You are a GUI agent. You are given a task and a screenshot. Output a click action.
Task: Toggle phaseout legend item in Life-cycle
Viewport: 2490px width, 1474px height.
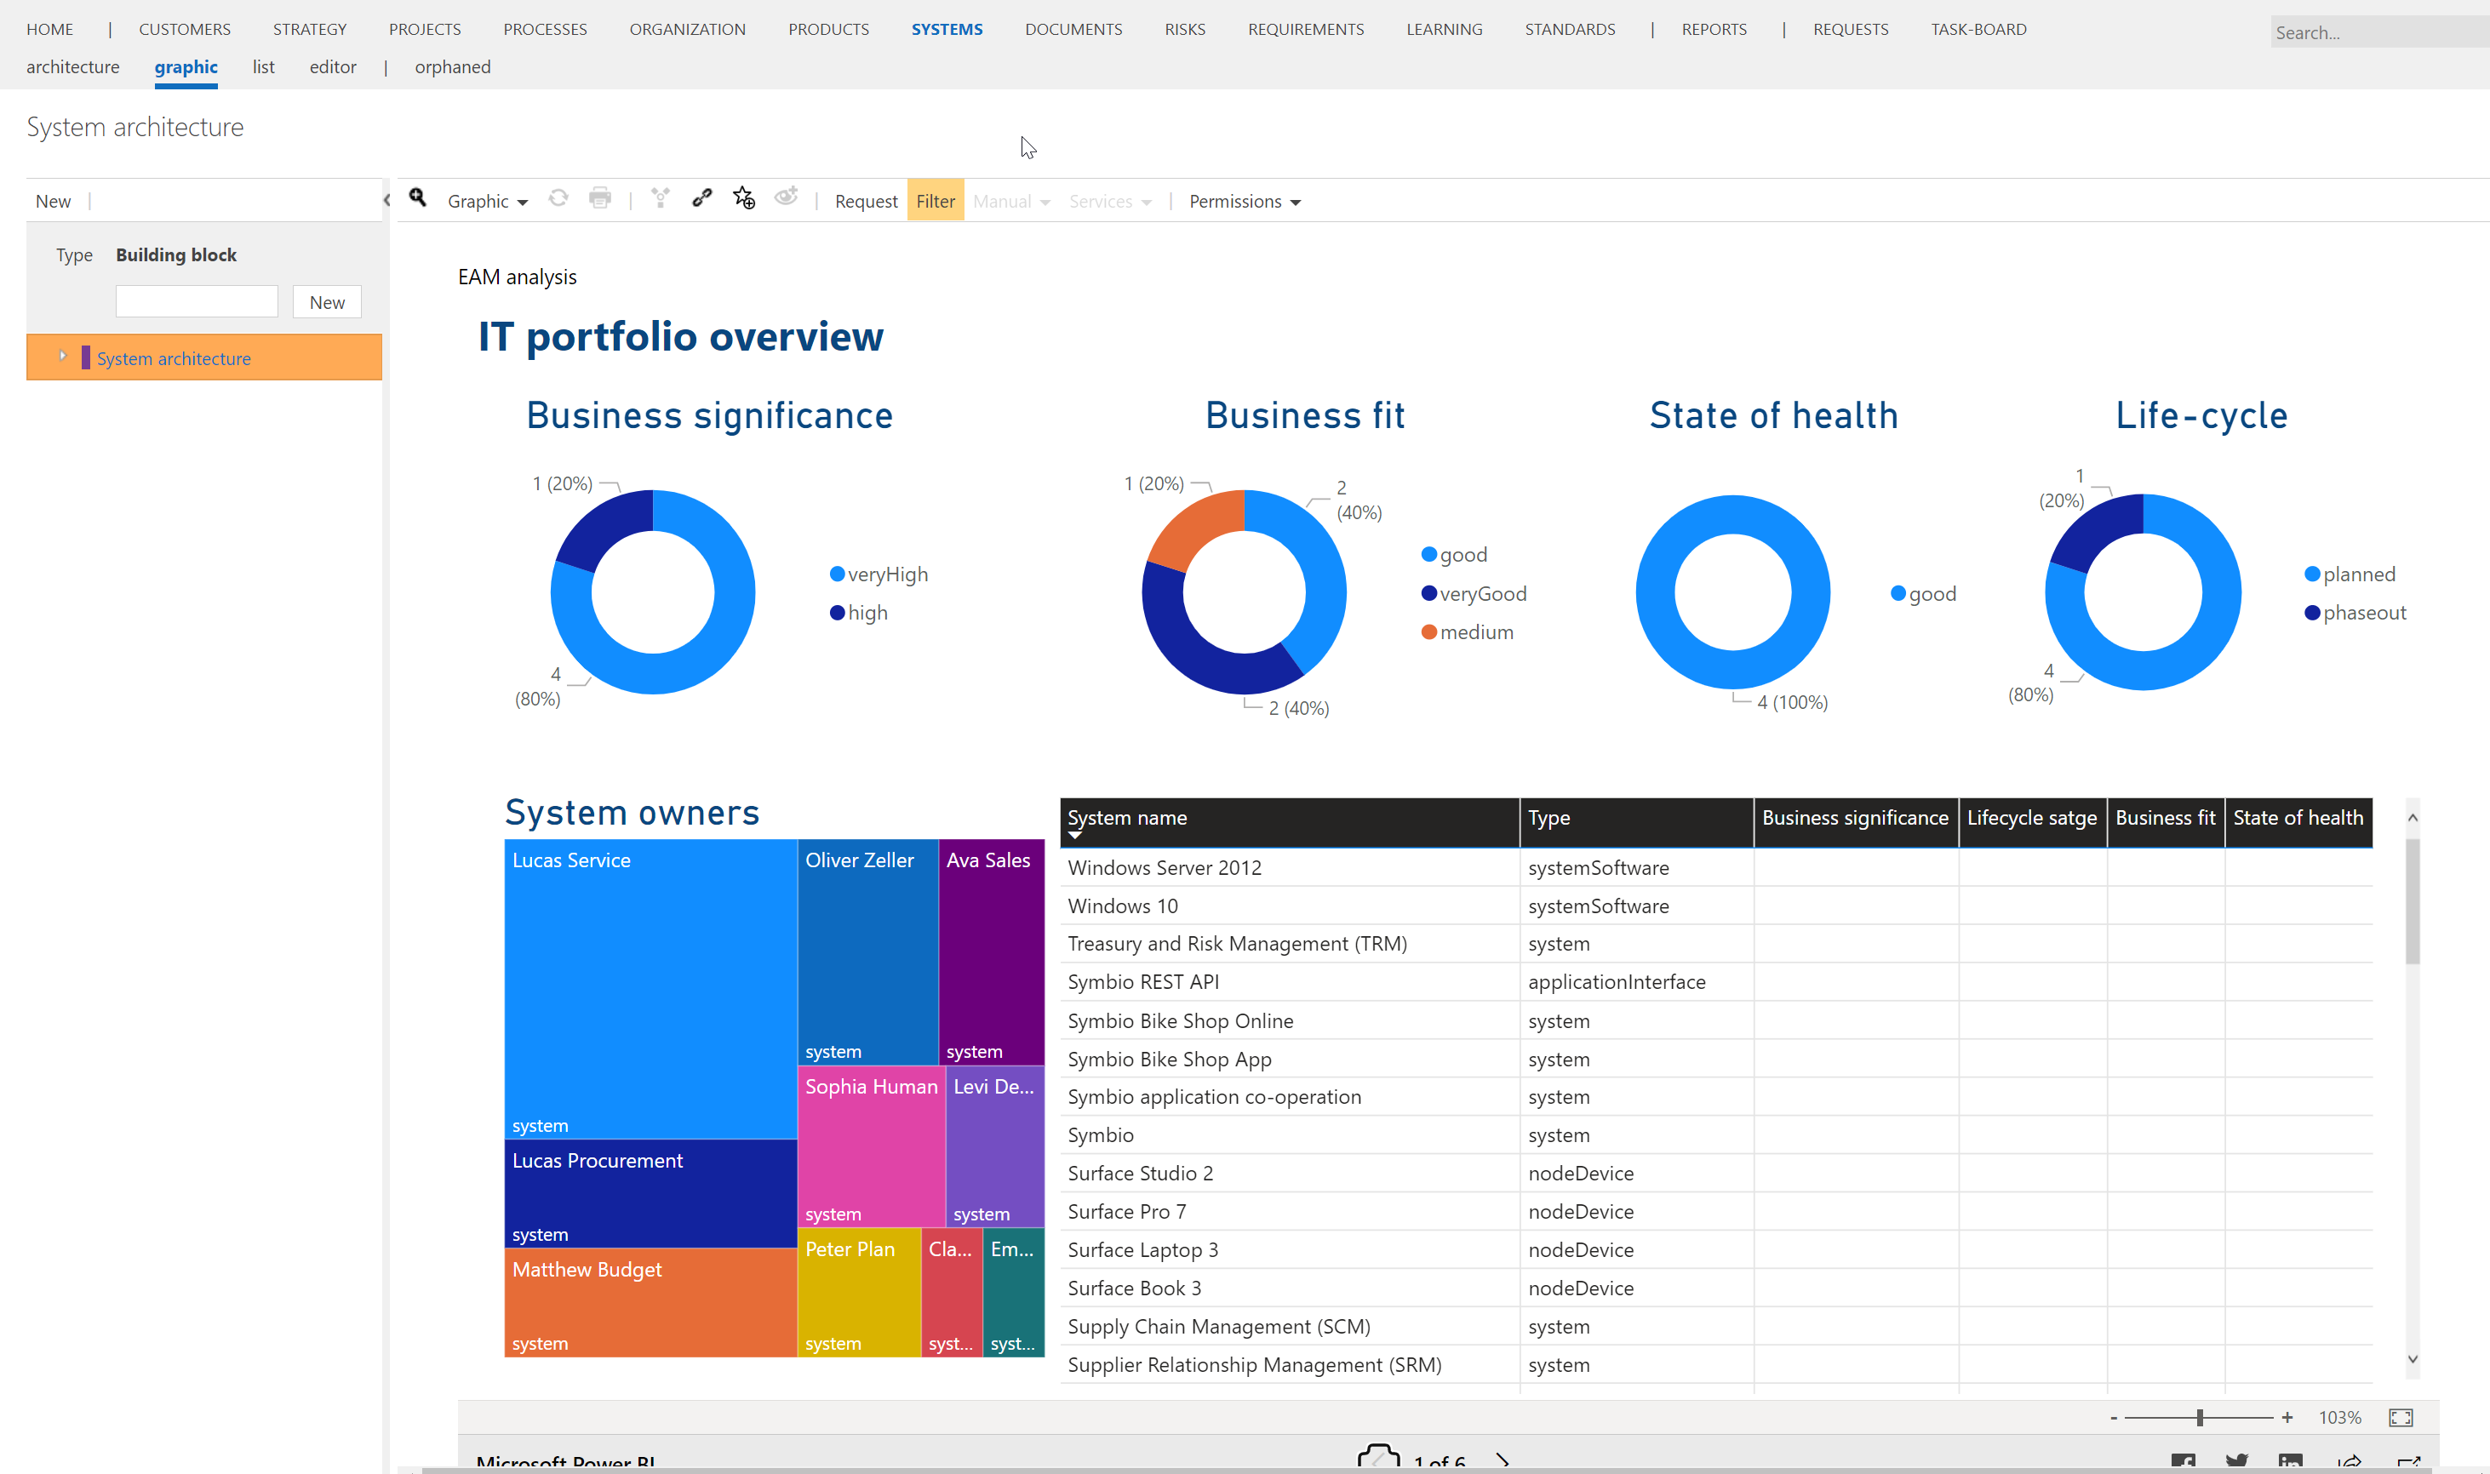pos(2354,613)
